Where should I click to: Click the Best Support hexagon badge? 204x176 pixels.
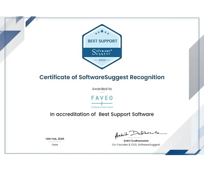pos(102,47)
